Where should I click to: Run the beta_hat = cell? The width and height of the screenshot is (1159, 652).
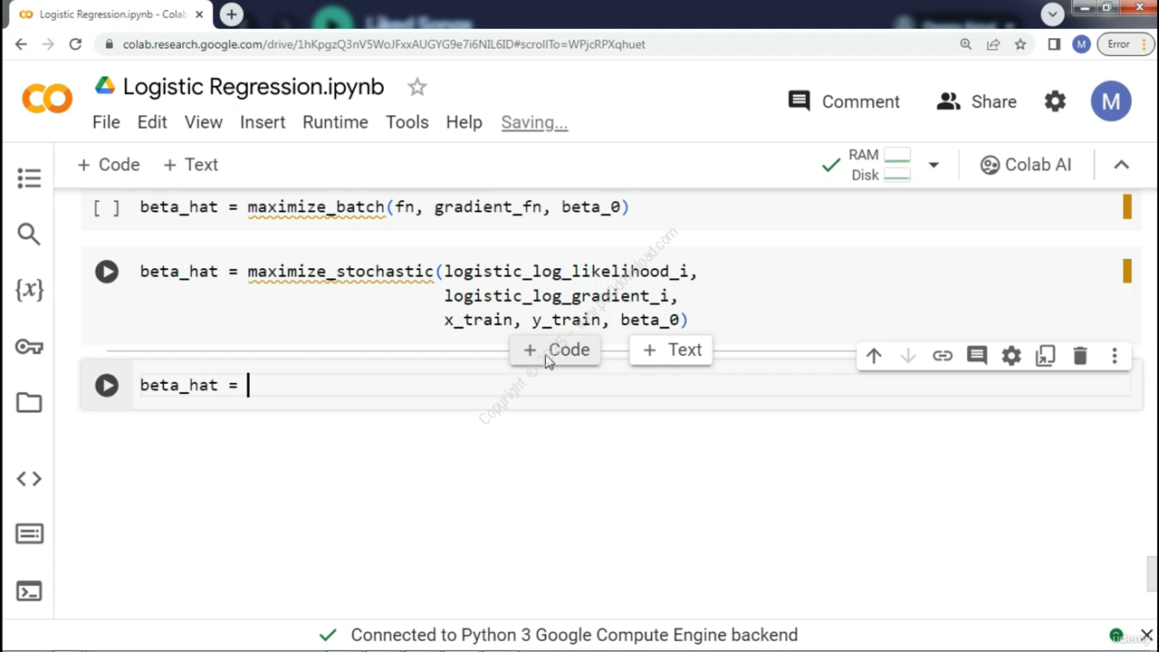pyautogui.click(x=107, y=385)
